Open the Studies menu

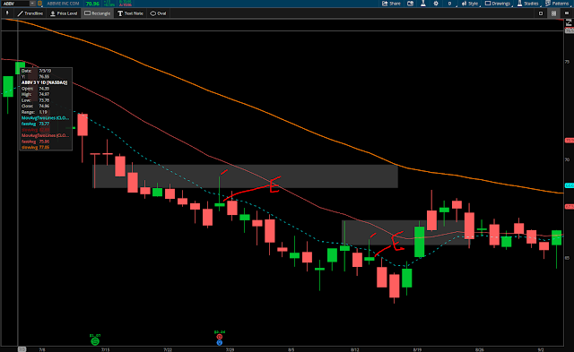tap(528, 4)
